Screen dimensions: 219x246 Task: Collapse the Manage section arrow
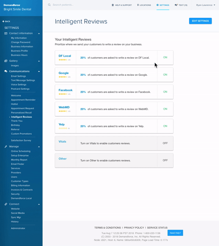point(39,147)
